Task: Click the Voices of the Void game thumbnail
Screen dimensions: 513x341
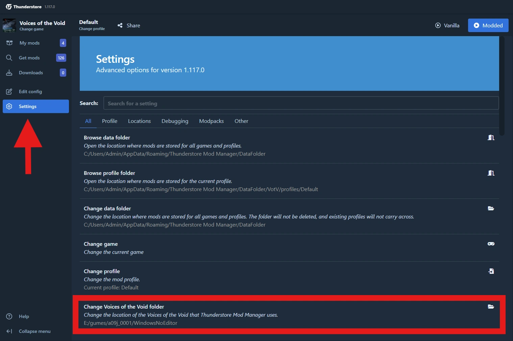Action: [9, 25]
